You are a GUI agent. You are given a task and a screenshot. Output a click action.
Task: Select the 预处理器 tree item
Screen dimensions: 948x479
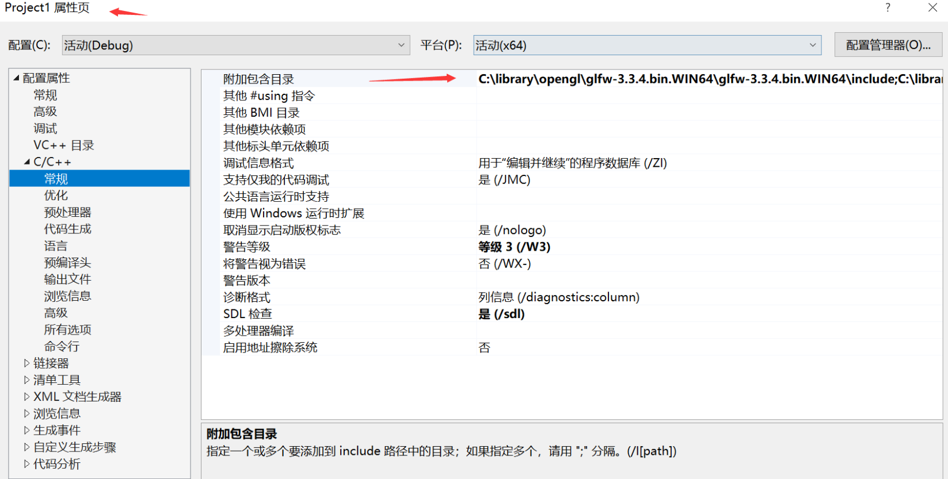point(67,212)
